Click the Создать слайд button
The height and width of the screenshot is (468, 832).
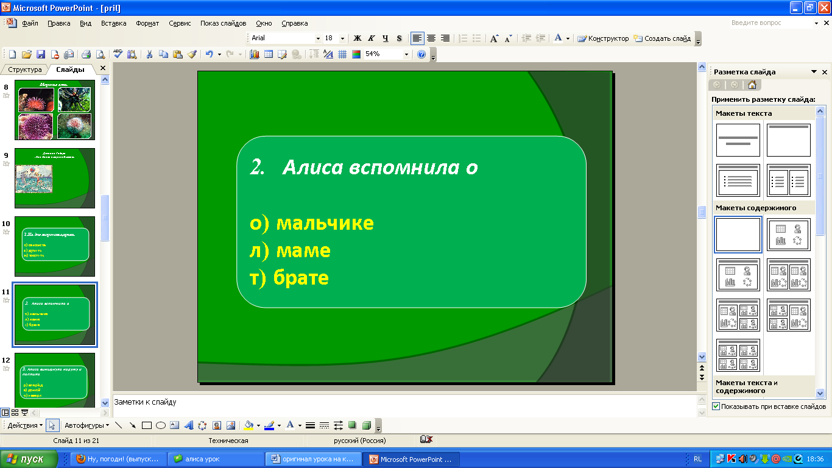click(663, 38)
